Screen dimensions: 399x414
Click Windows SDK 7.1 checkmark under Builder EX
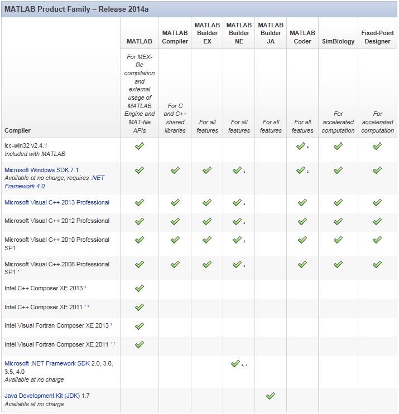(x=207, y=170)
